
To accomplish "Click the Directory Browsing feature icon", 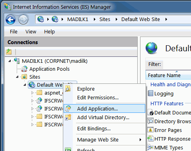I will coord(150,121).
